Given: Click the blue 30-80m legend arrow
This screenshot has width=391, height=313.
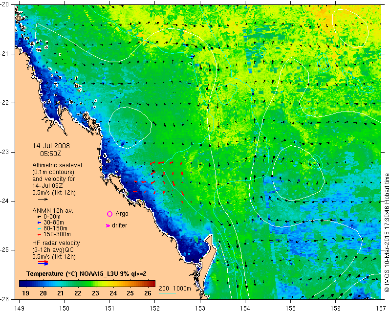Looking at the screenshot, I should click(39, 223).
